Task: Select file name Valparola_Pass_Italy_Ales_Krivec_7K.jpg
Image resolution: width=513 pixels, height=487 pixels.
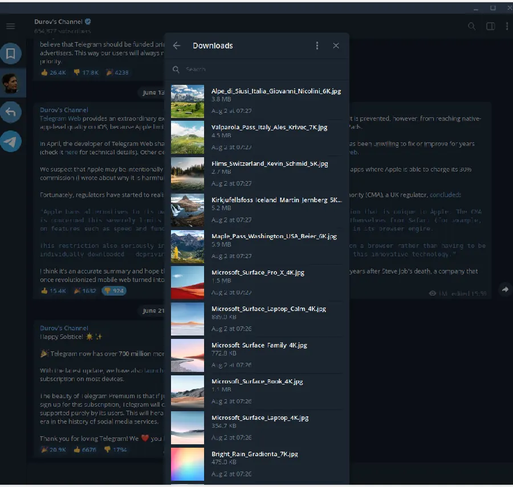Action: pyautogui.click(x=269, y=128)
